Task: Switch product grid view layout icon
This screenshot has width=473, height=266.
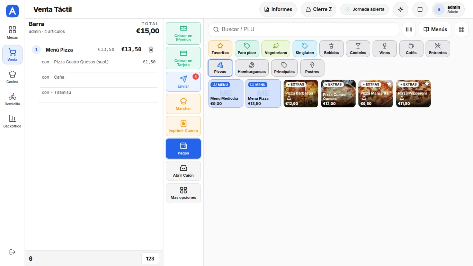Action: point(462,29)
